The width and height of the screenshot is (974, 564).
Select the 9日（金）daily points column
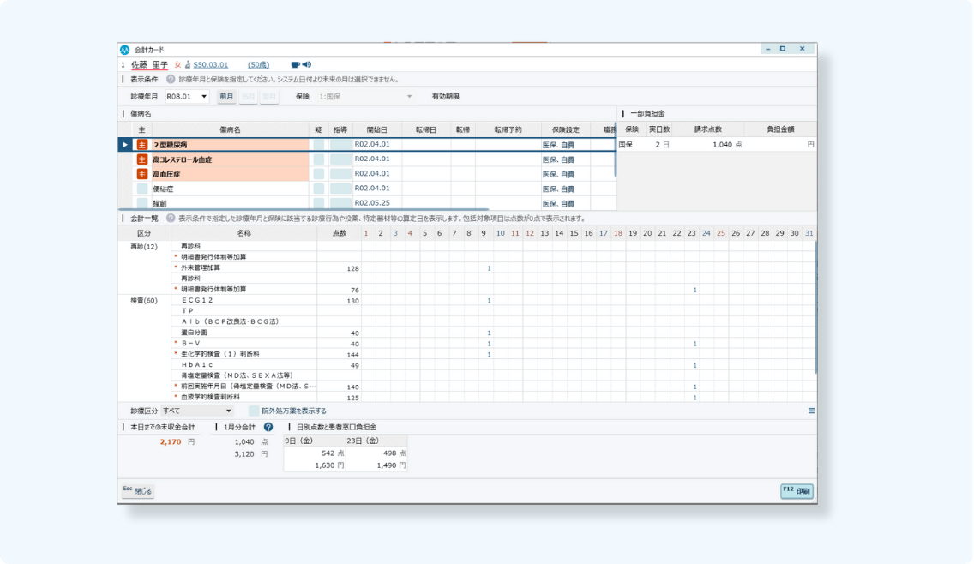[315, 441]
